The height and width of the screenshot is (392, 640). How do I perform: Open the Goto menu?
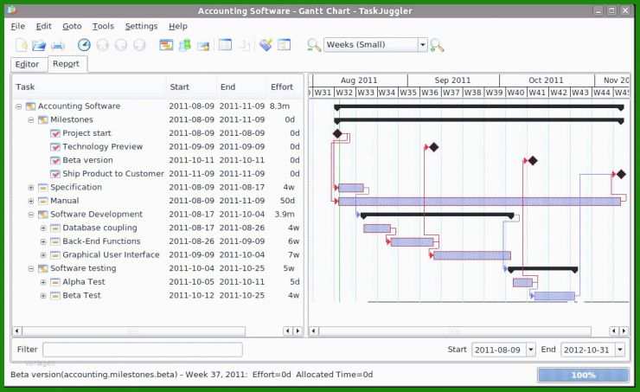click(72, 26)
